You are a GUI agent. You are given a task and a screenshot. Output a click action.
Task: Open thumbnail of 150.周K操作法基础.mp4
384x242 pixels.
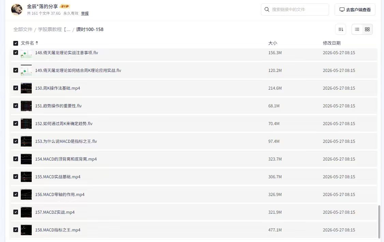click(26, 88)
